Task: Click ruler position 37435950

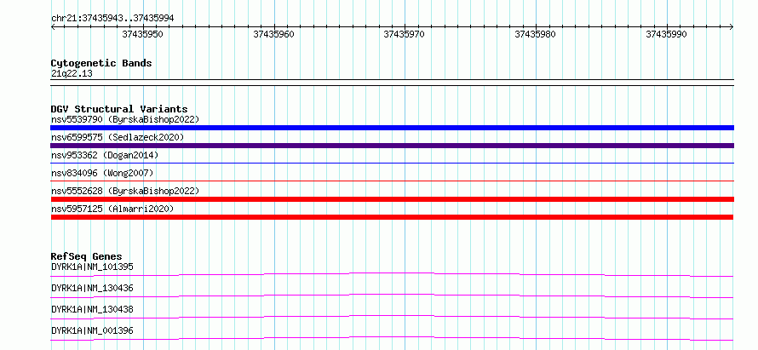Action: pos(142,34)
